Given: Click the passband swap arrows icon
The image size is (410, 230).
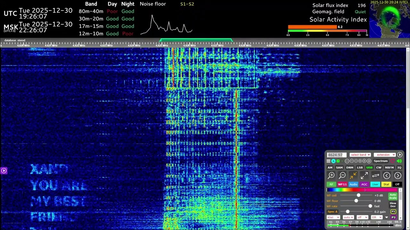Looking at the screenshot, I should (x=375, y=175).
